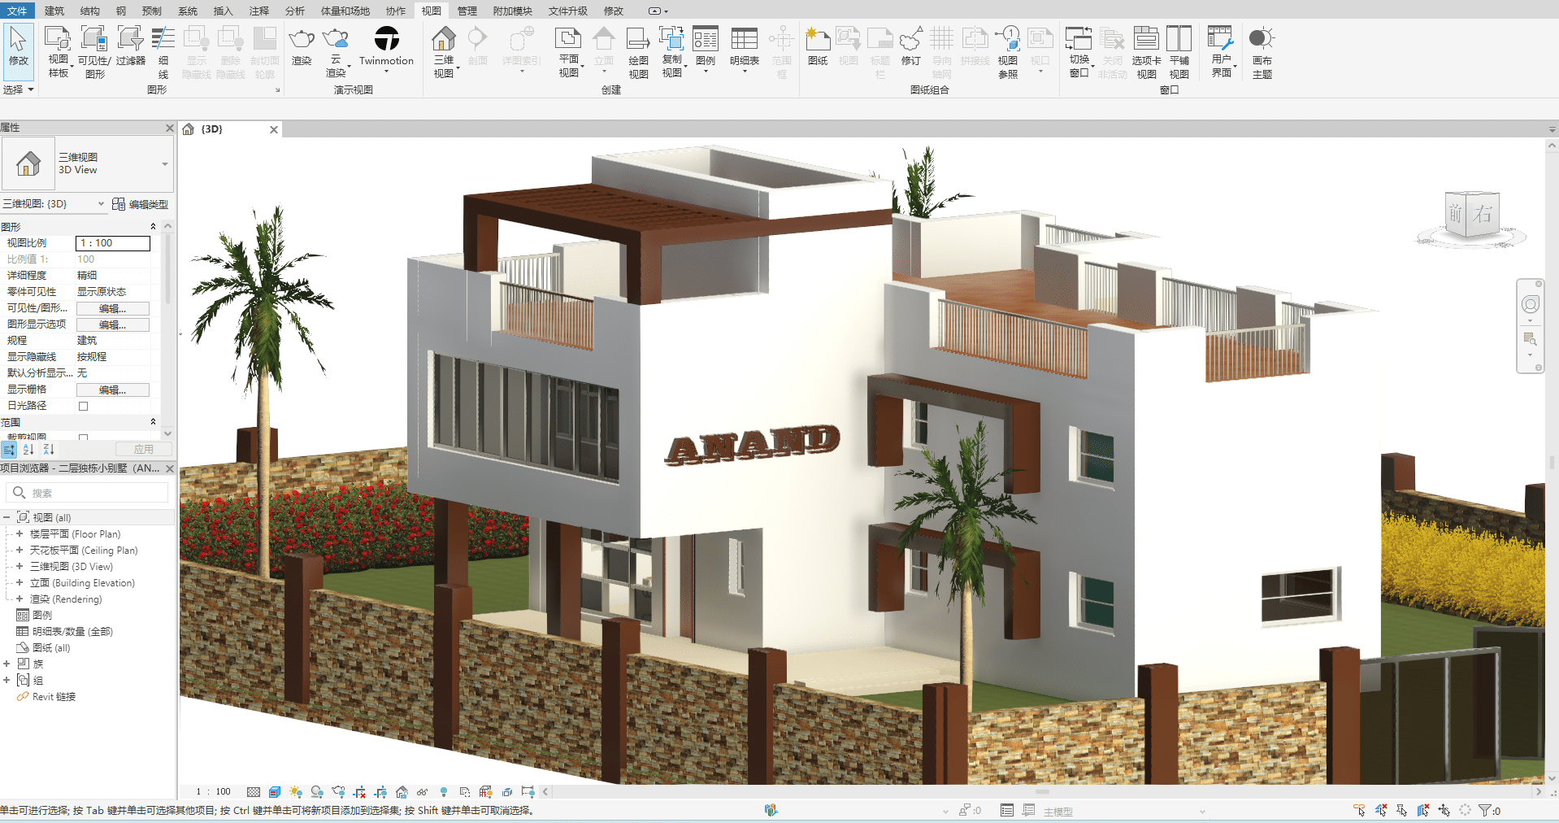
Task: Select the 图纸 sheet tool
Action: coord(817,41)
